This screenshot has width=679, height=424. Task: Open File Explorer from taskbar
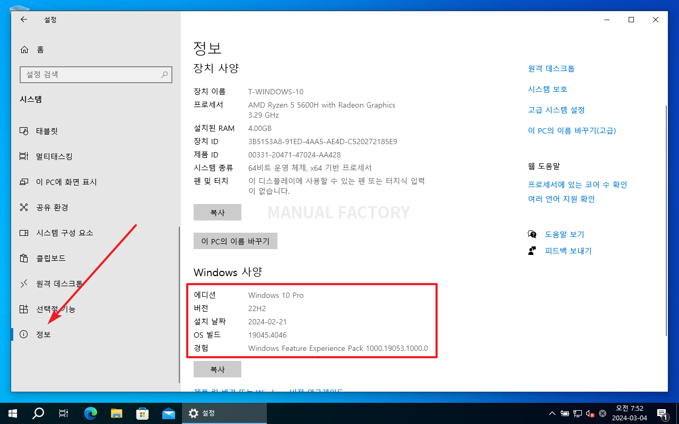117,413
